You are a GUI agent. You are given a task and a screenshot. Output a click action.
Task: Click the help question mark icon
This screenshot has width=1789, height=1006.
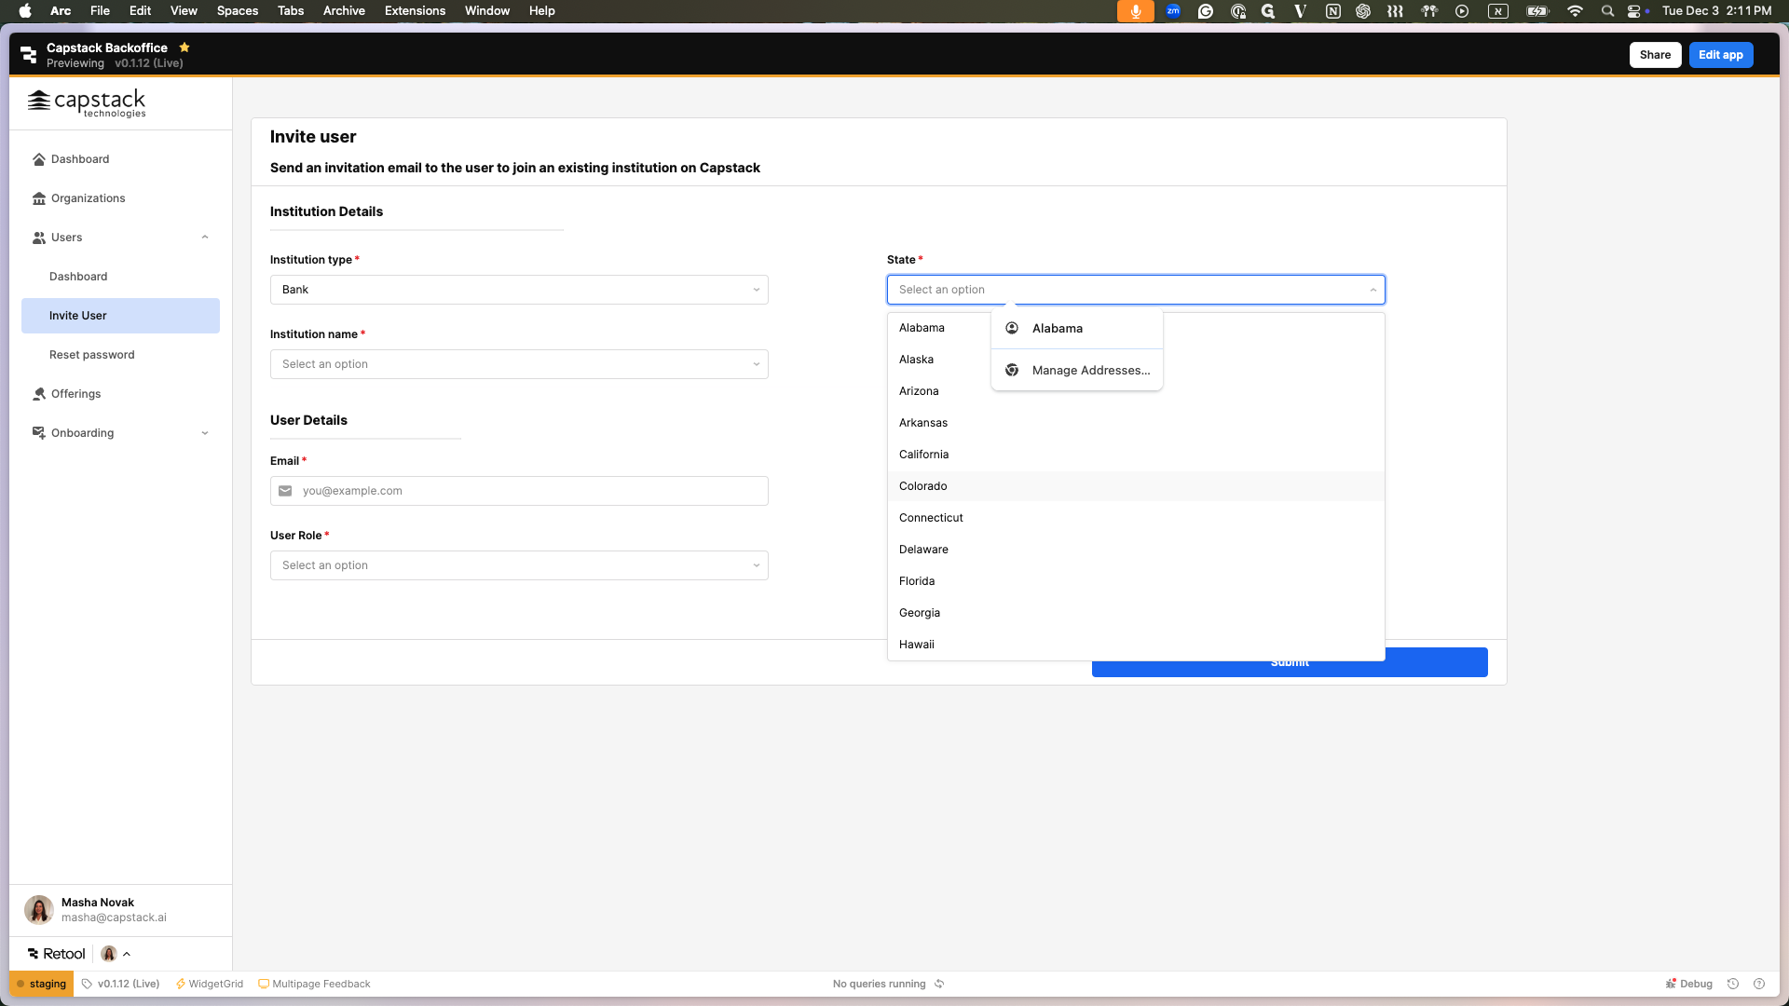point(1759,984)
